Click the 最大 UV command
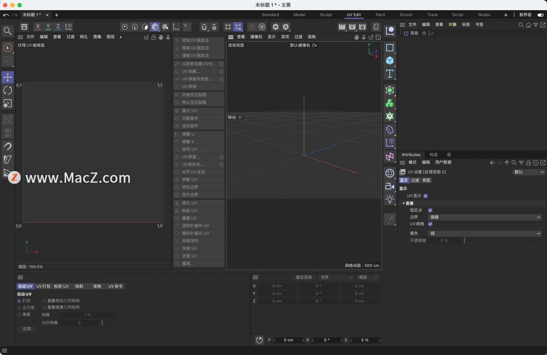The width and height of the screenshot is (547, 355). [199, 111]
